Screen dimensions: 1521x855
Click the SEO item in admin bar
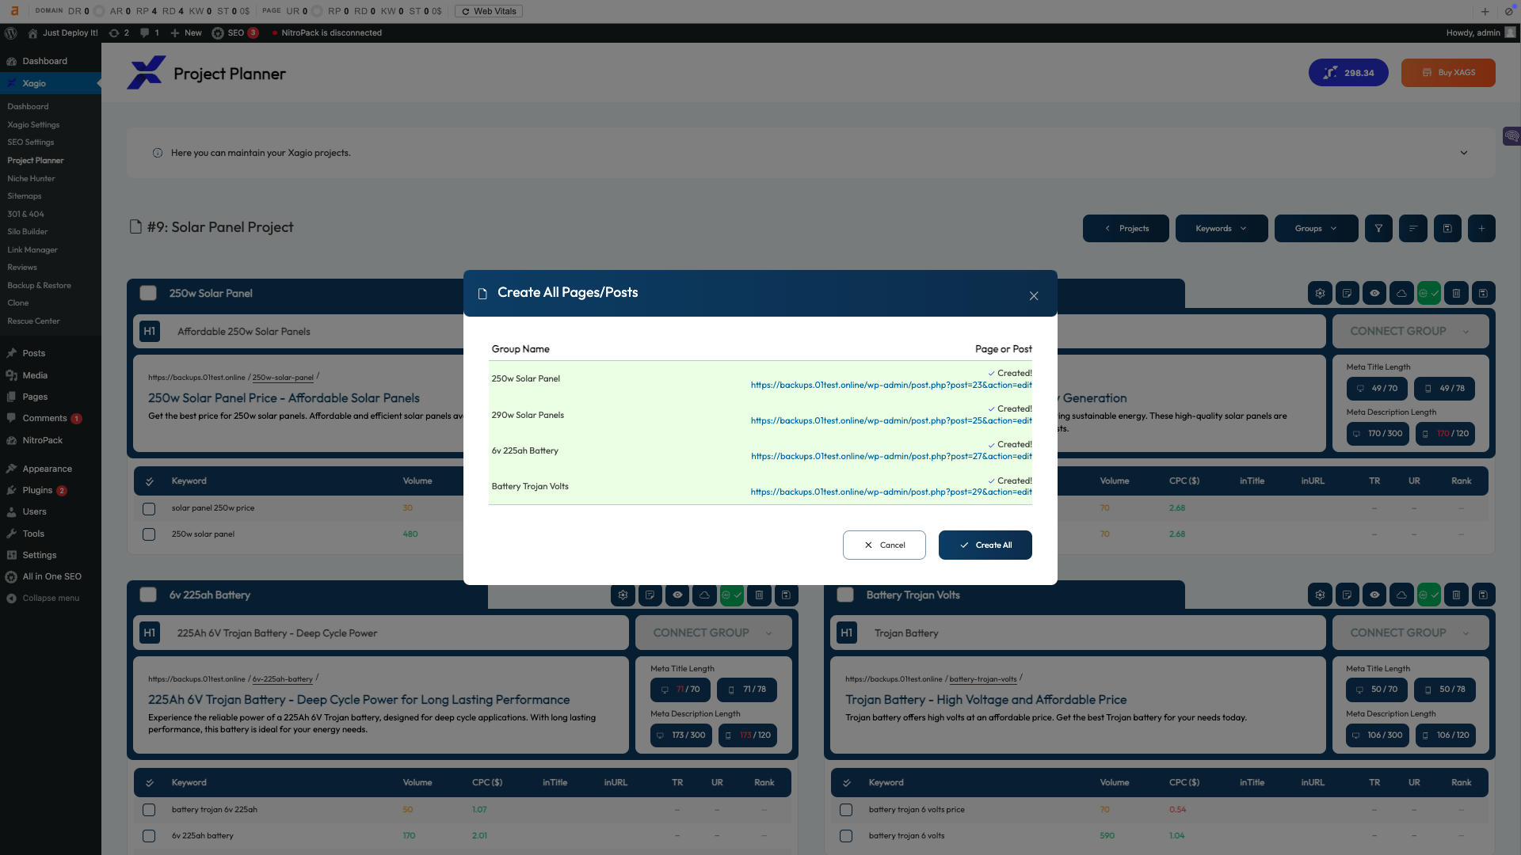click(x=234, y=32)
